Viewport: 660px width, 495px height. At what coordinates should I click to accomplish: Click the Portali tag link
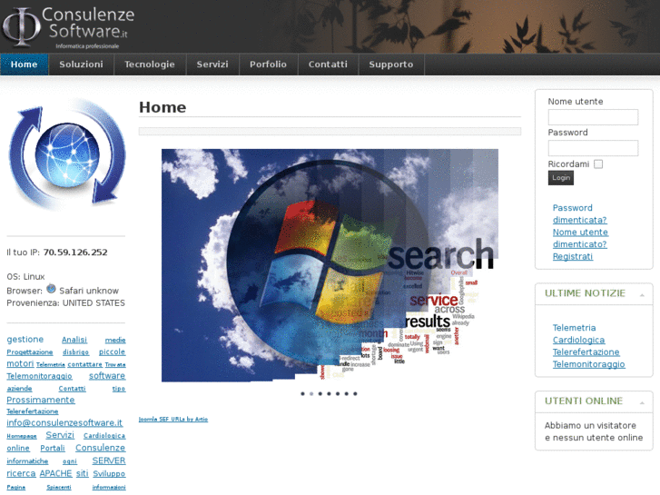pos(53,449)
